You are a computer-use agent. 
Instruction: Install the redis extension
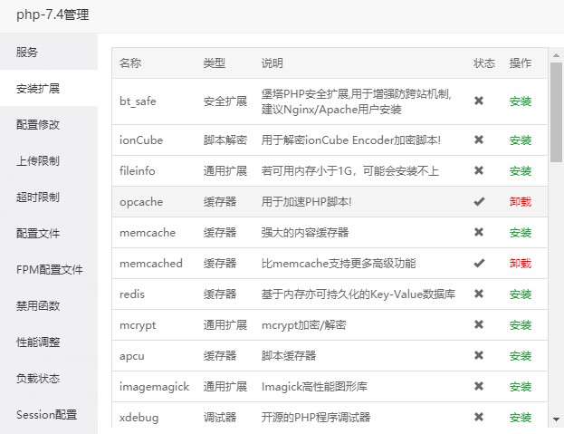click(x=521, y=294)
